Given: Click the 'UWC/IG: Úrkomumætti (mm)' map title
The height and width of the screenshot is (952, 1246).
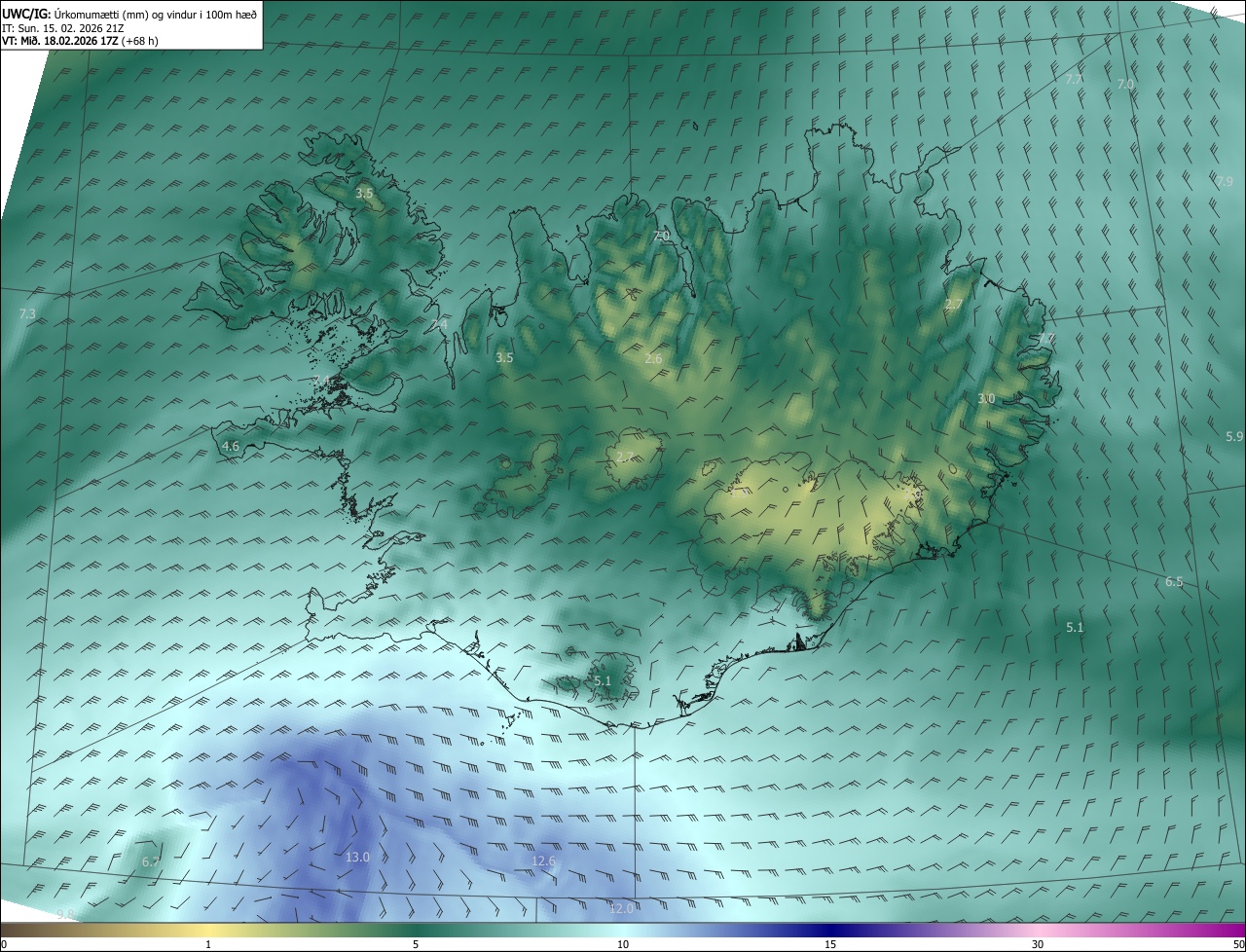Looking at the screenshot, I should 129,13.
